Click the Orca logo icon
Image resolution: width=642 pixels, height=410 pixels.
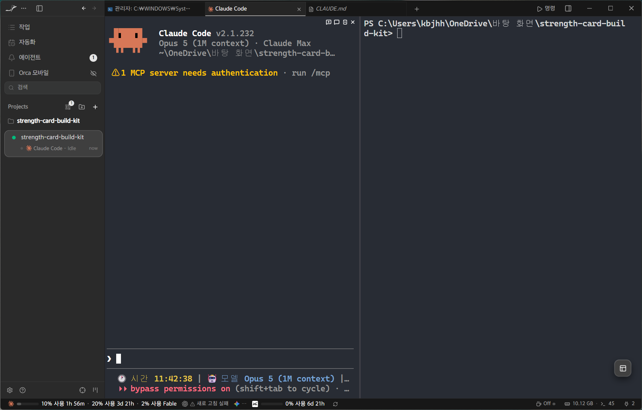point(11,8)
